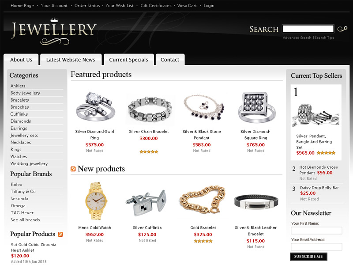
Task: Open the Silver Diamond Square Ring image
Action: coord(256,107)
